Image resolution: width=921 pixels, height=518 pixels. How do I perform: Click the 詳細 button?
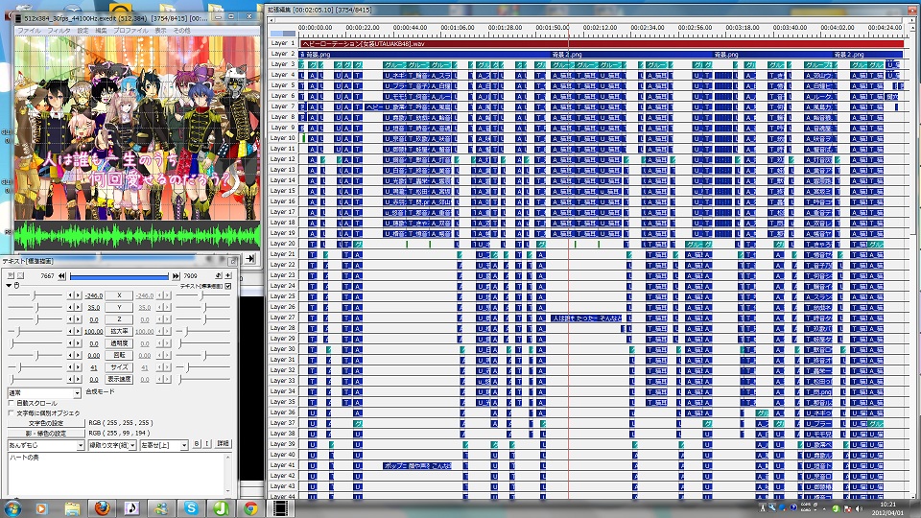click(224, 444)
